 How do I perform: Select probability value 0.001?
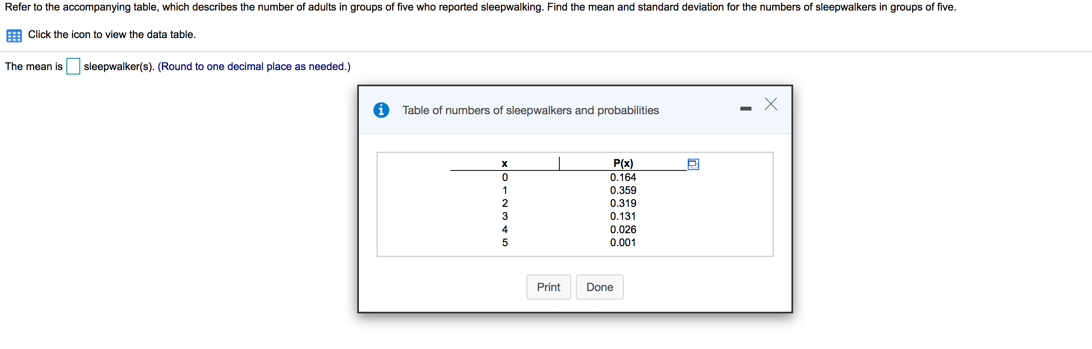(x=623, y=243)
